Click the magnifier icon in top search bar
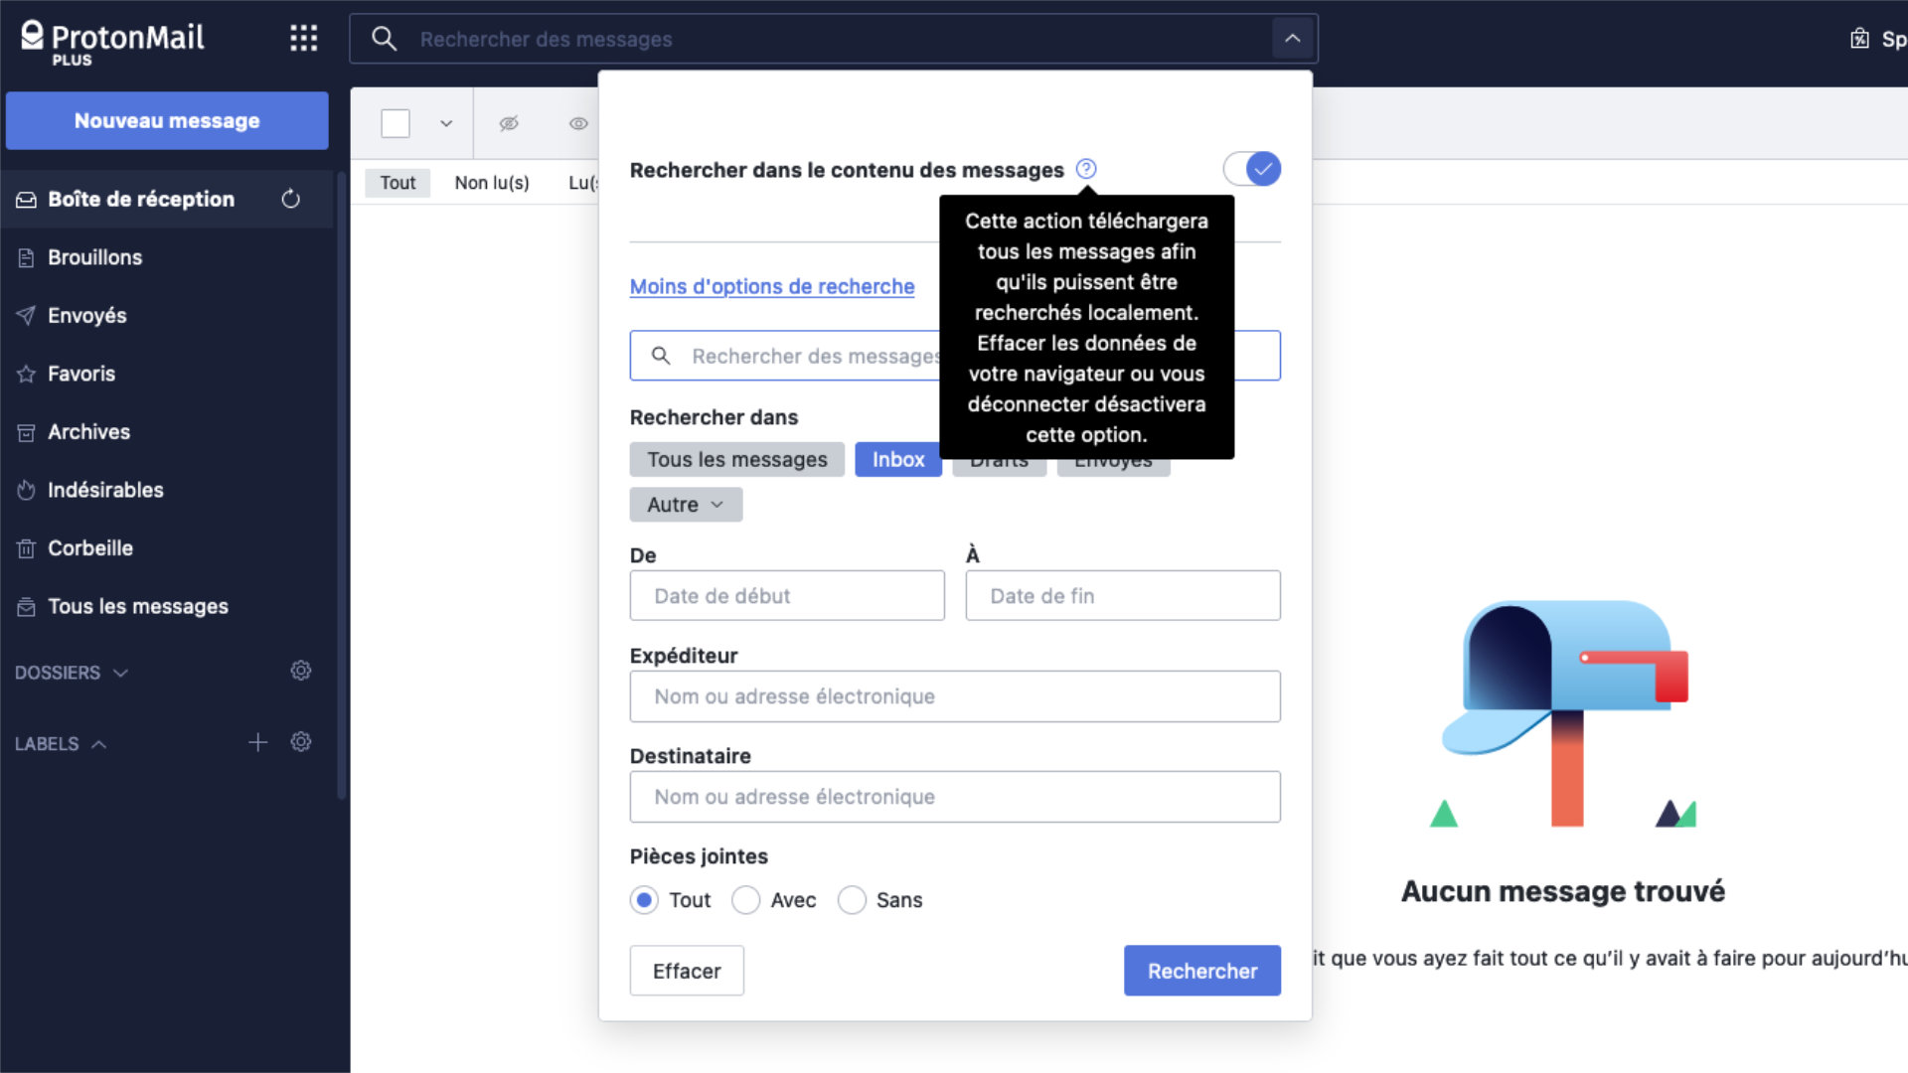This screenshot has height=1073, width=1908. [x=384, y=39]
